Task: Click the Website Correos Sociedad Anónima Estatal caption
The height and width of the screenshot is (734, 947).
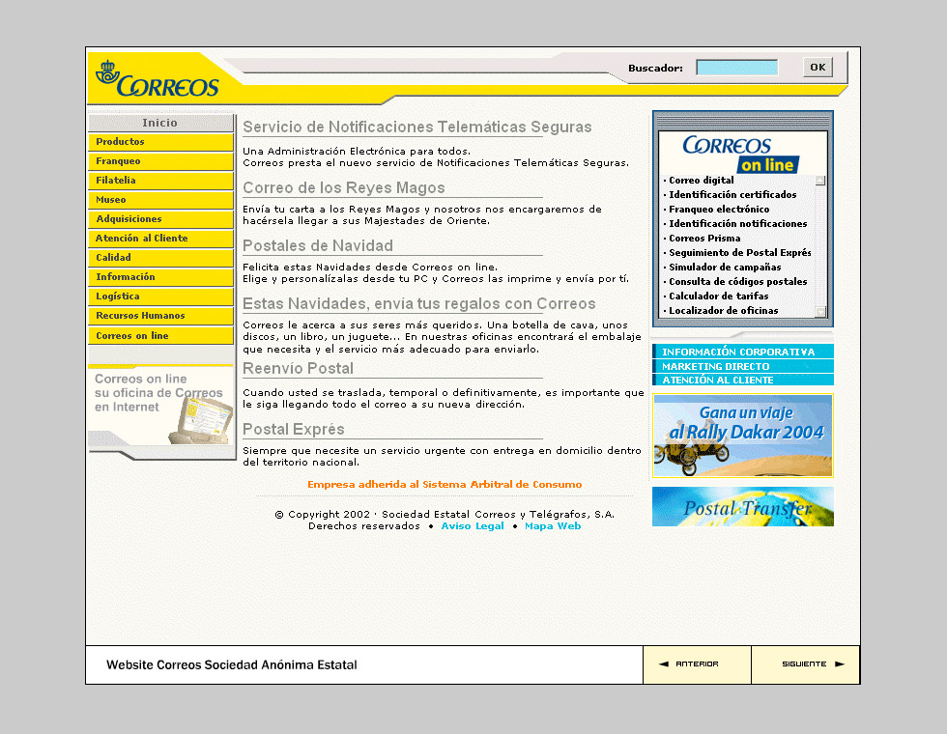Action: point(232,664)
